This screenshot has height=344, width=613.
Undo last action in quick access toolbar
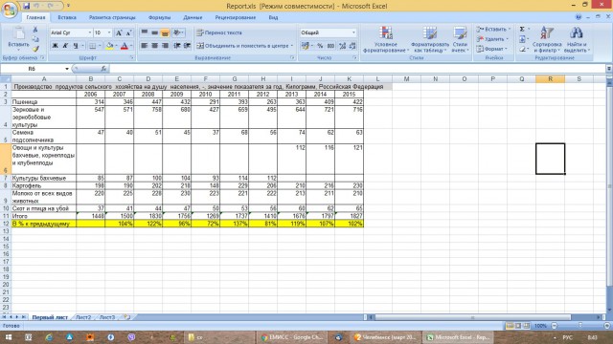pos(36,6)
